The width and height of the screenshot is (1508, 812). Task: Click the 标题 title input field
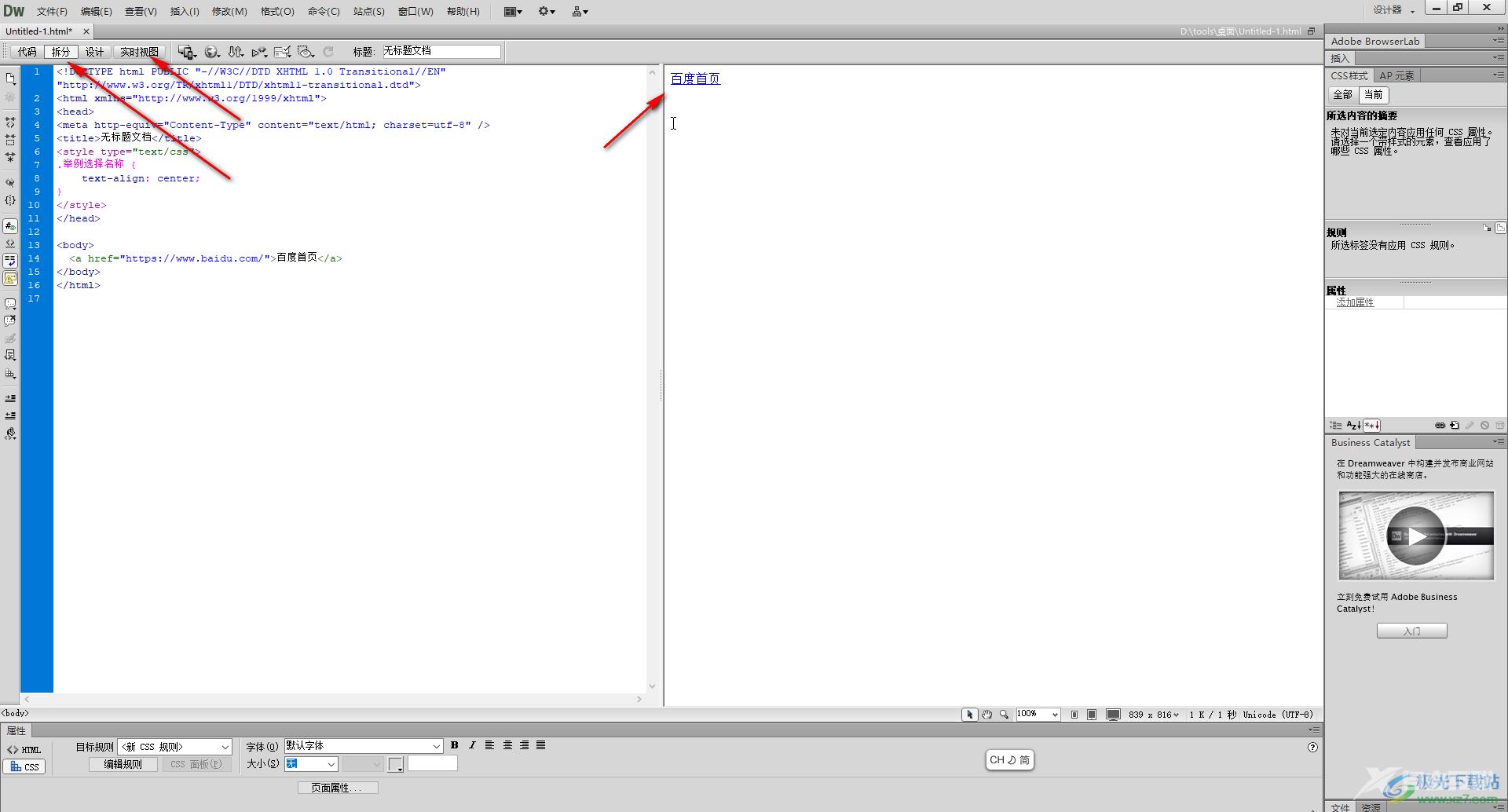[441, 52]
